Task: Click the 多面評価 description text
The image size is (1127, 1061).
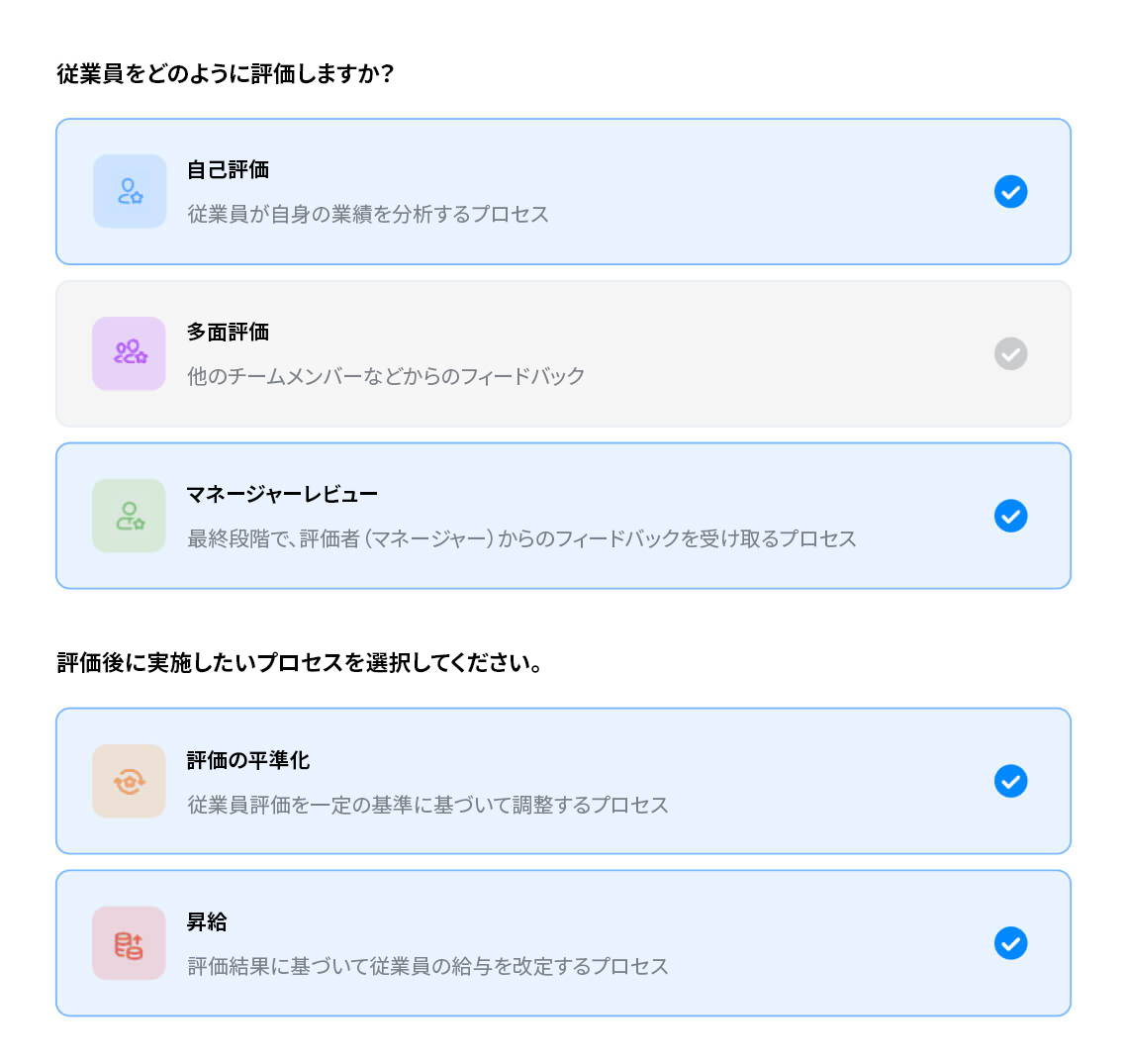Action: [x=383, y=376]
